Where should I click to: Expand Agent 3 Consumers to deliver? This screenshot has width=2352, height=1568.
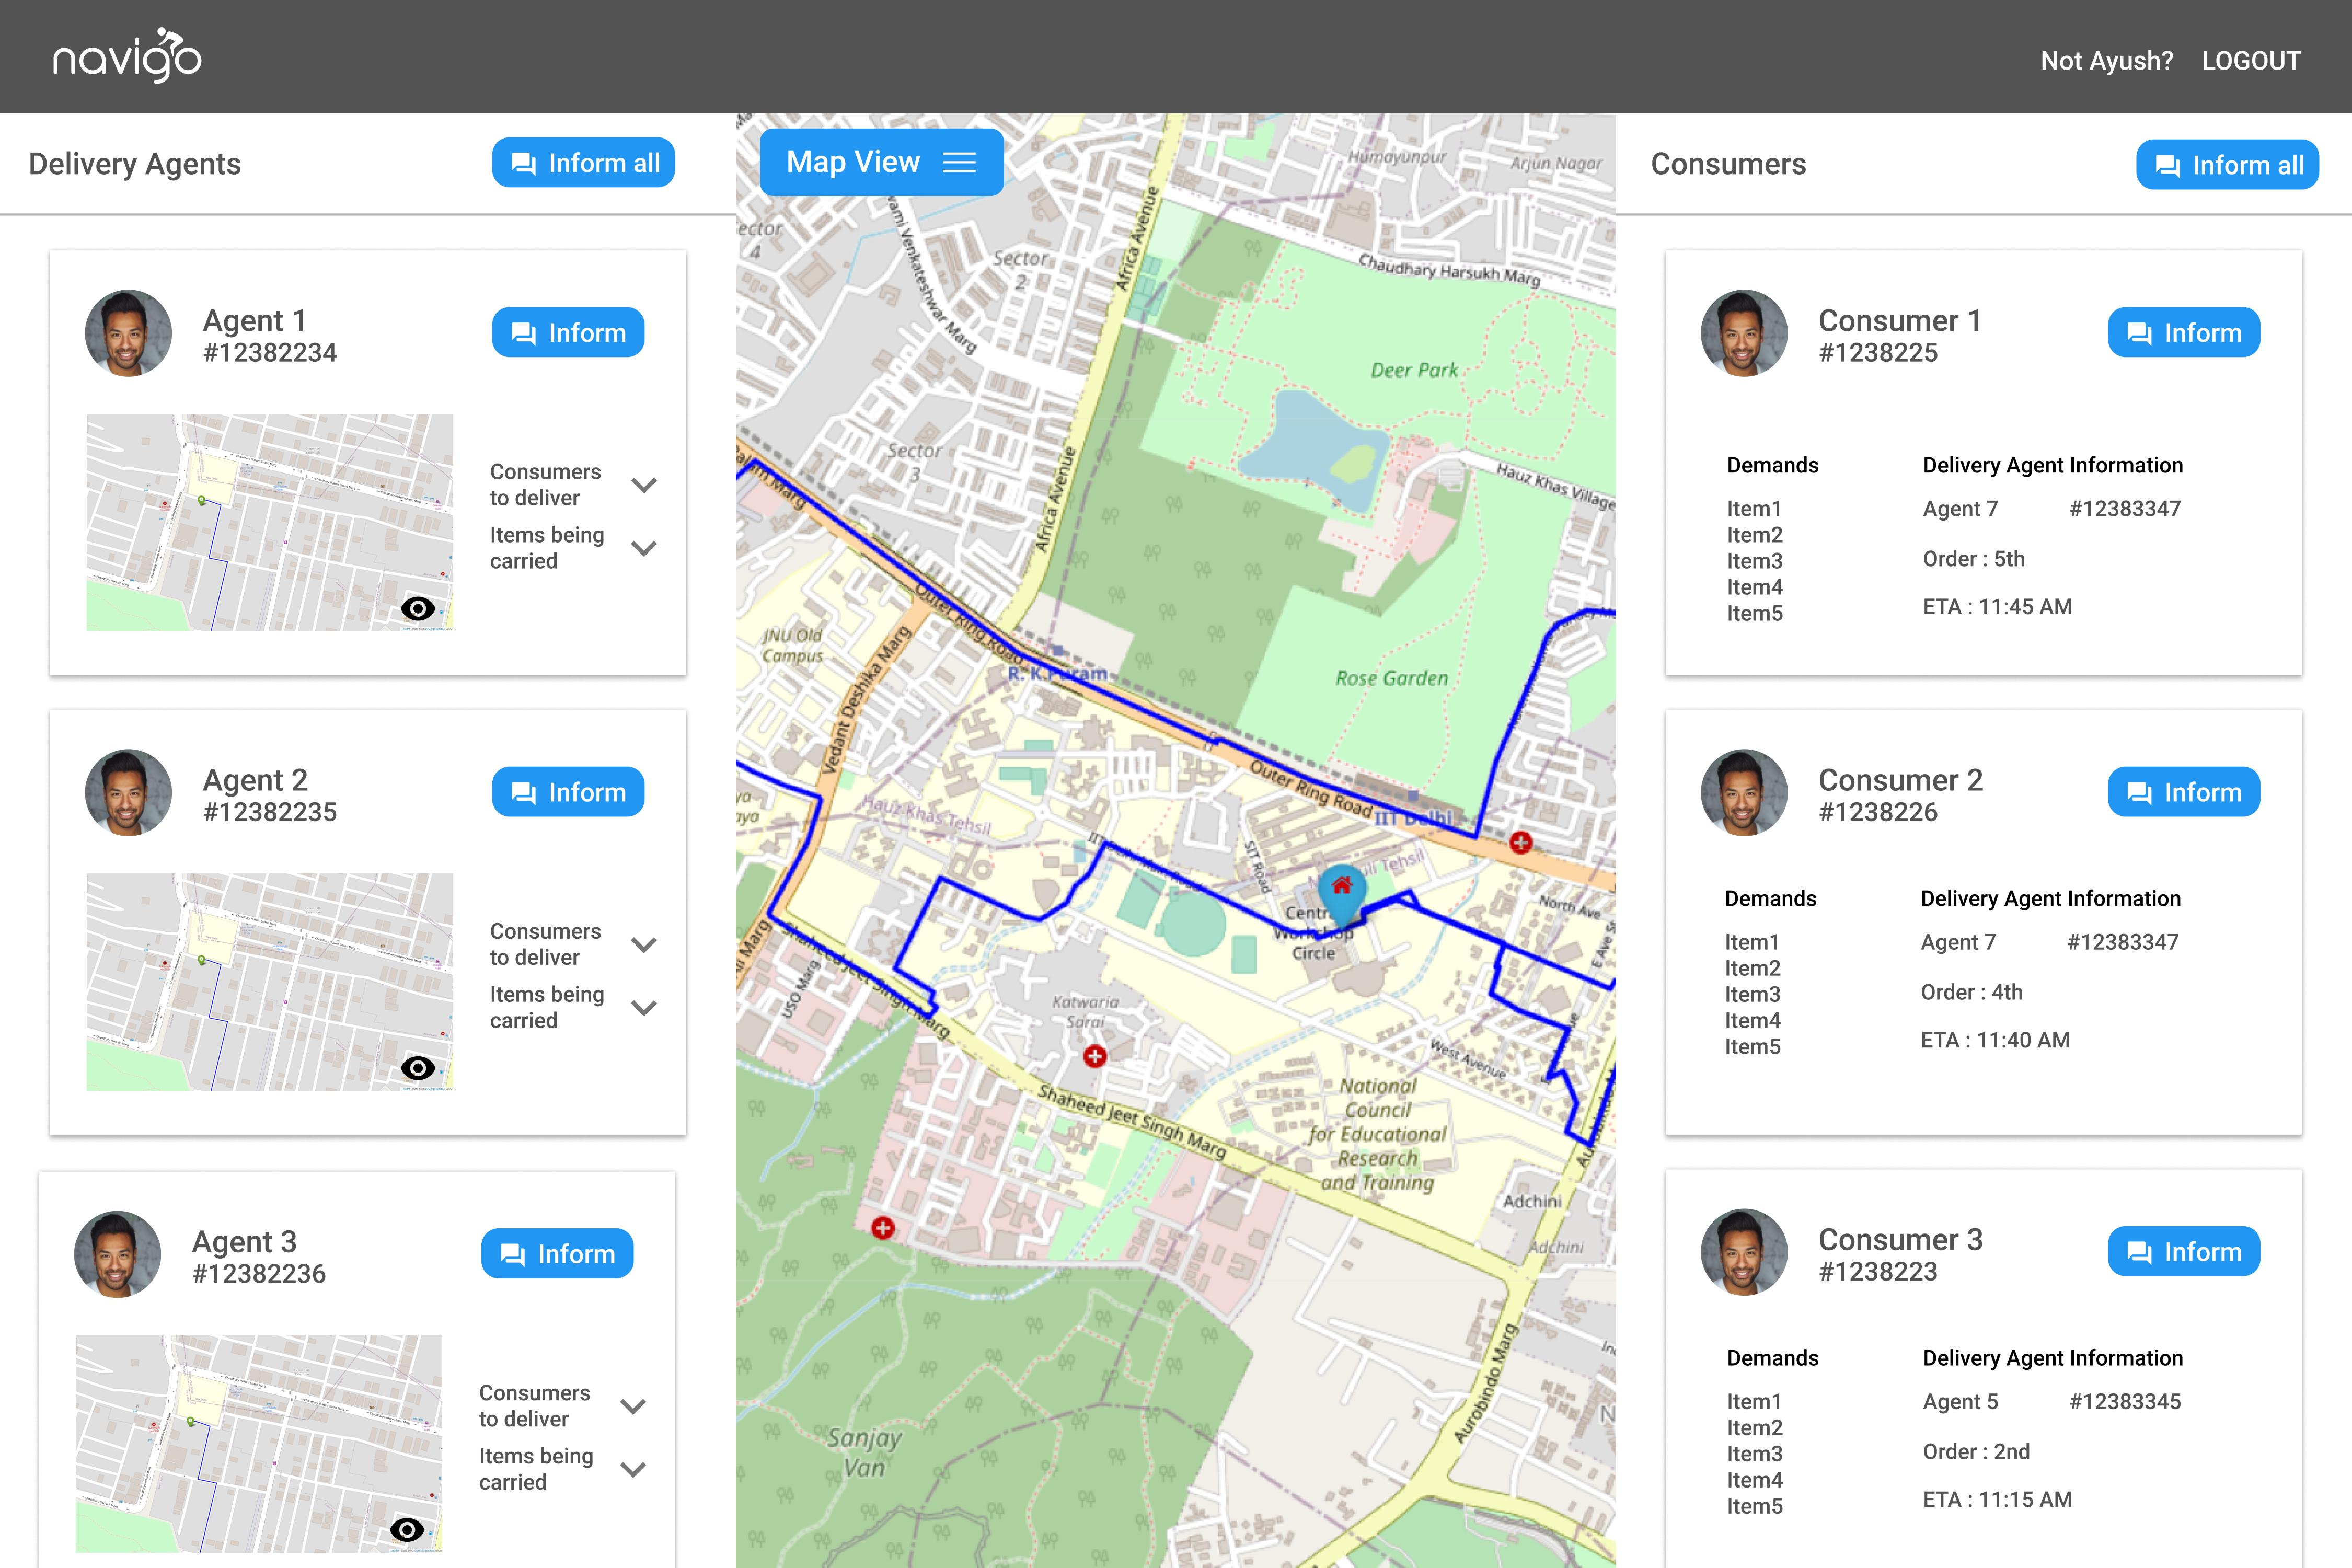(x=633, y=1406)
